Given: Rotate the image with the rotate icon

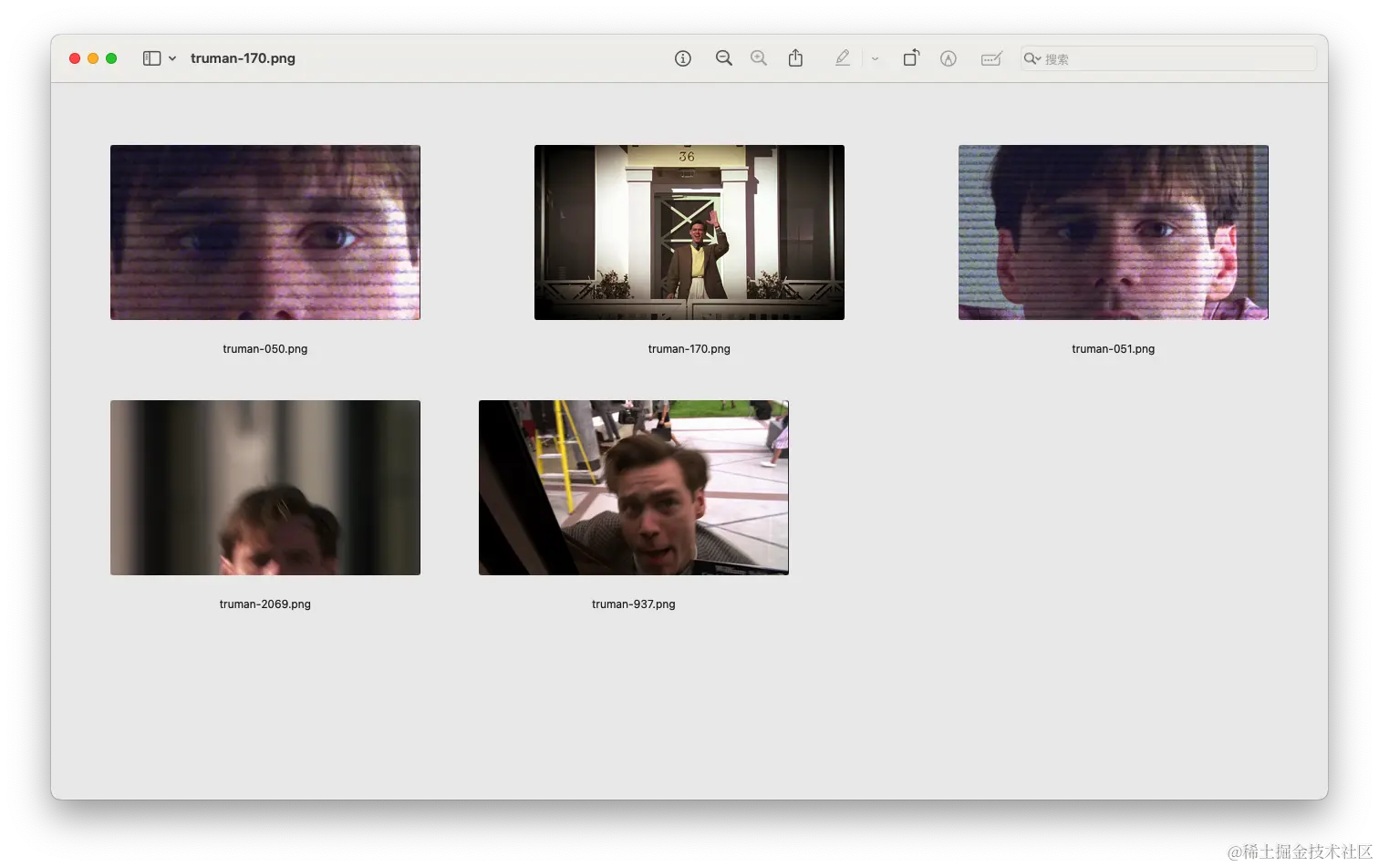Looking at the screenshot, I should coord(911,58).
